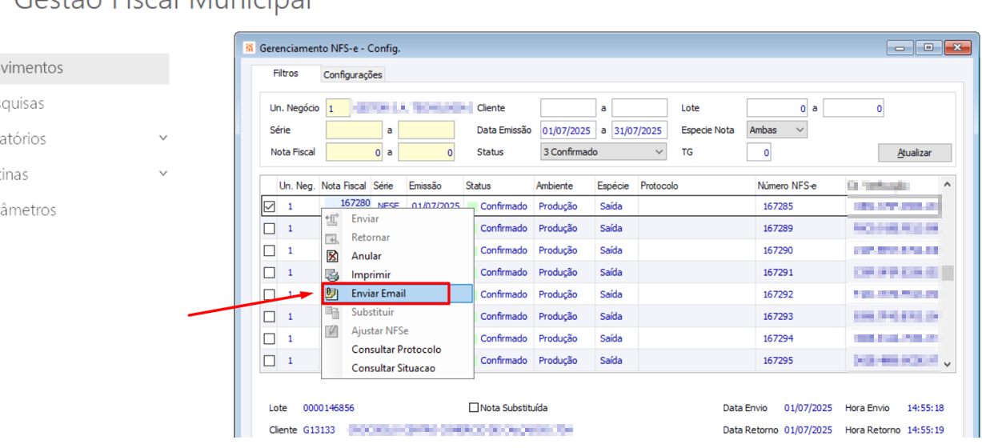The height and width of the screenshot is (448, 982).
Task: Switch to the Configurações tab
Action: click(352, 74)
